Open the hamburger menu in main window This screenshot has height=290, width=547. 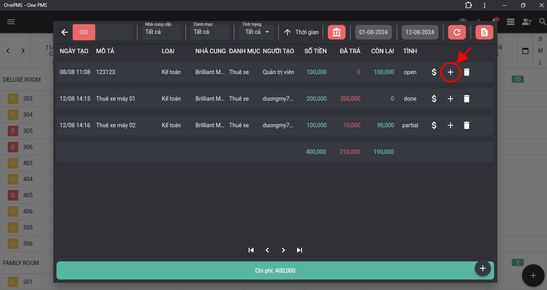pyautogui.click(x=11, y=22)
